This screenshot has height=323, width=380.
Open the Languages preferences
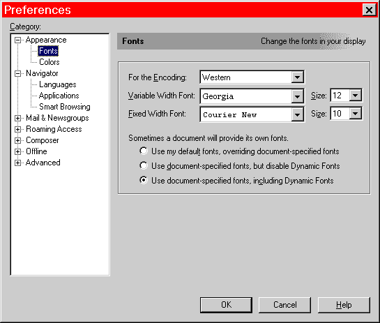58,84
